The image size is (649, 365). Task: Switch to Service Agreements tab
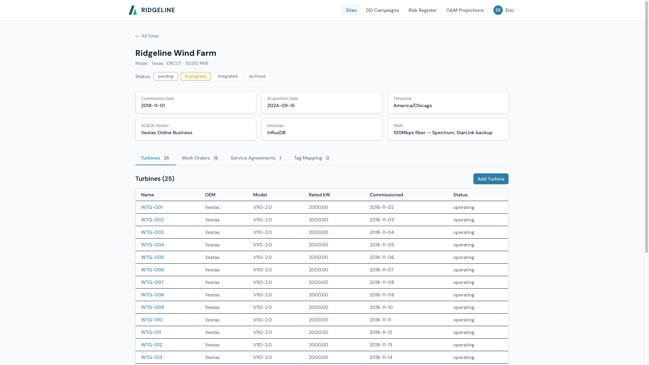coord(256,158)
